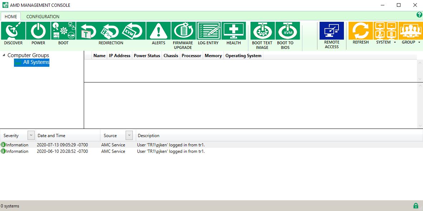Launch the Firmware Upgrade icon
The height and width of the screenshot is (211, 423).
coord(183,31)
